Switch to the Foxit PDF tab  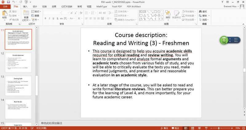(x=117, y=6)
